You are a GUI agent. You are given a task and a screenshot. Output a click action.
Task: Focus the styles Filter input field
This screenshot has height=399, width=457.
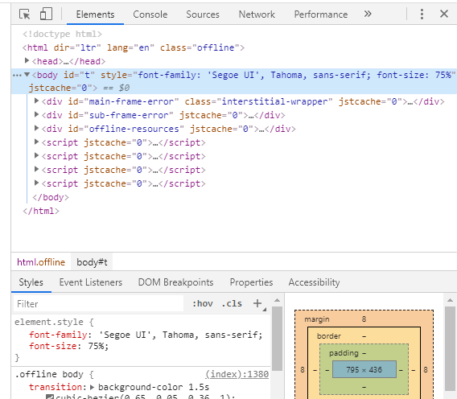pos(98,304)
